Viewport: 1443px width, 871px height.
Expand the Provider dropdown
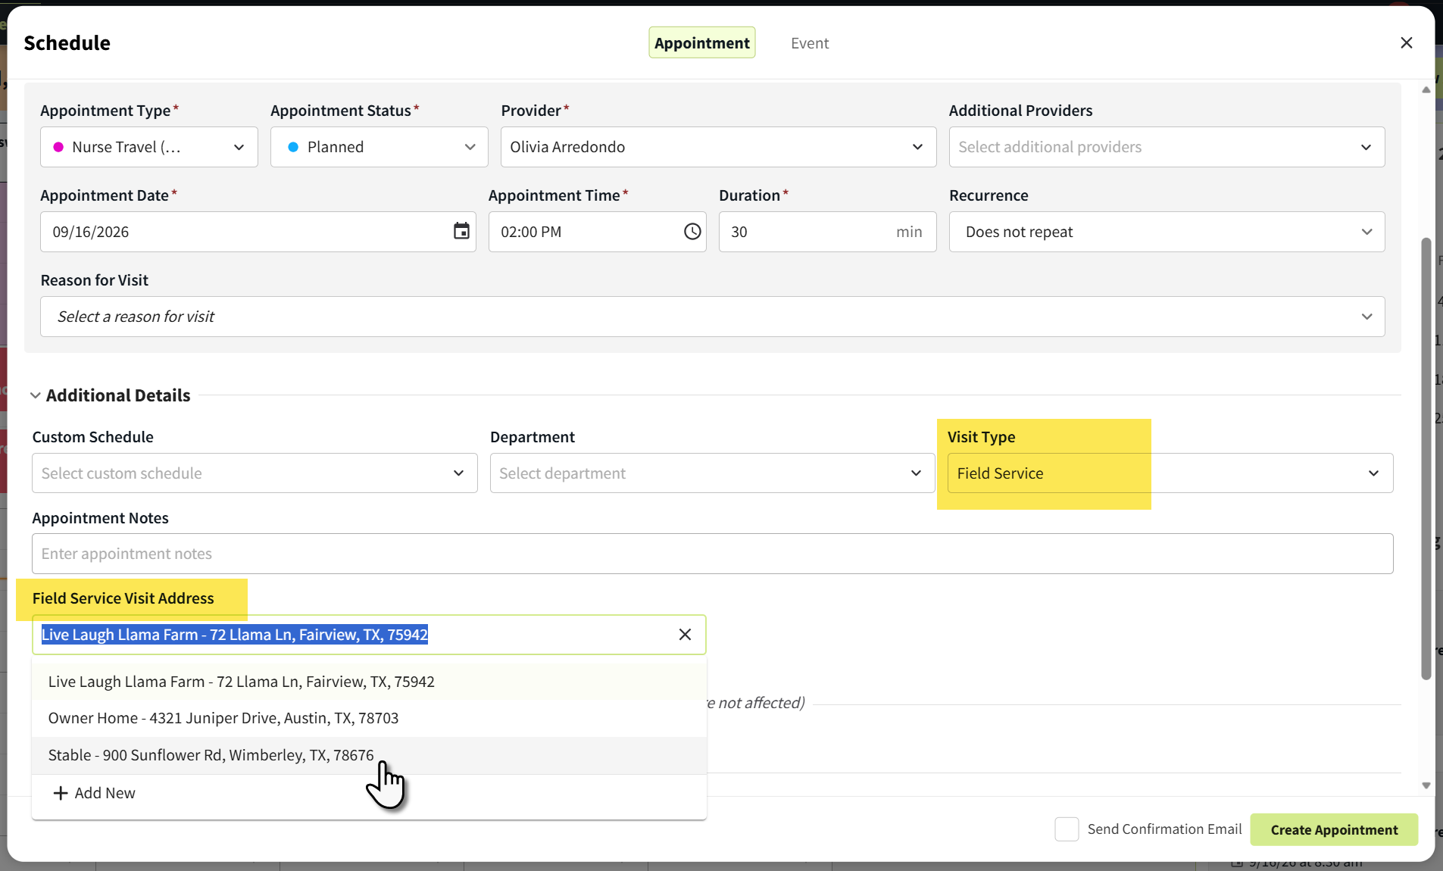(718, 147)
